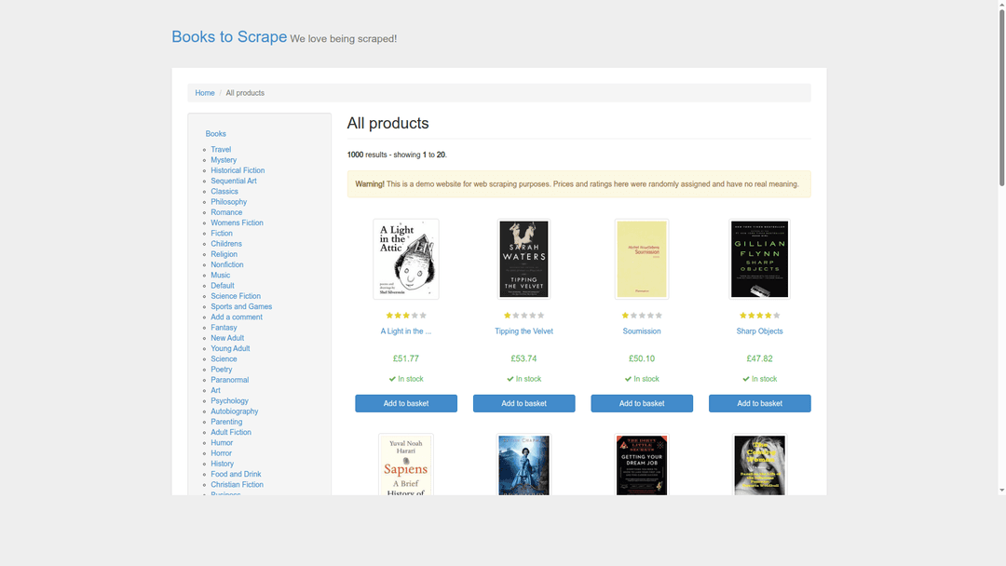Browse the Mystery category
Image resolution: width=1006 pixels, height=566 pixels.
[x=224, y=160]
